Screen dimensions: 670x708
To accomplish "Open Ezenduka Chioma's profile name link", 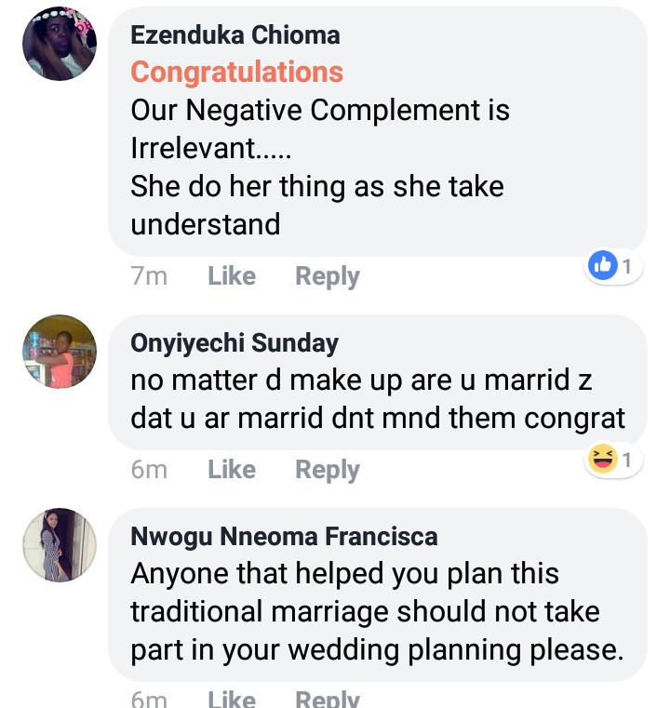I will [x=234, y=35].
